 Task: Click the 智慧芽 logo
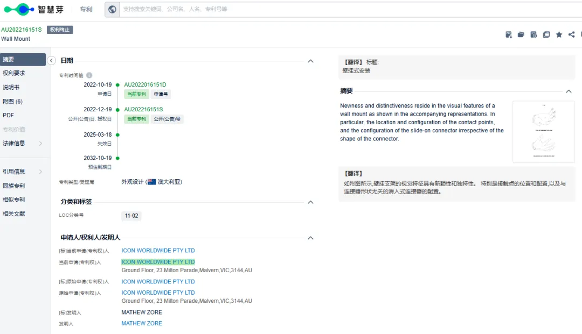34,9
